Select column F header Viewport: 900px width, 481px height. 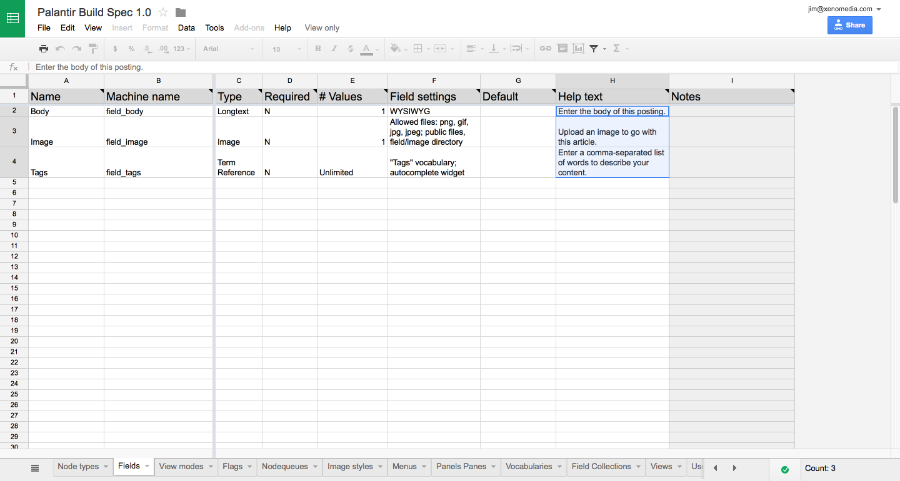pyautogui.click(x=434, y=81)
